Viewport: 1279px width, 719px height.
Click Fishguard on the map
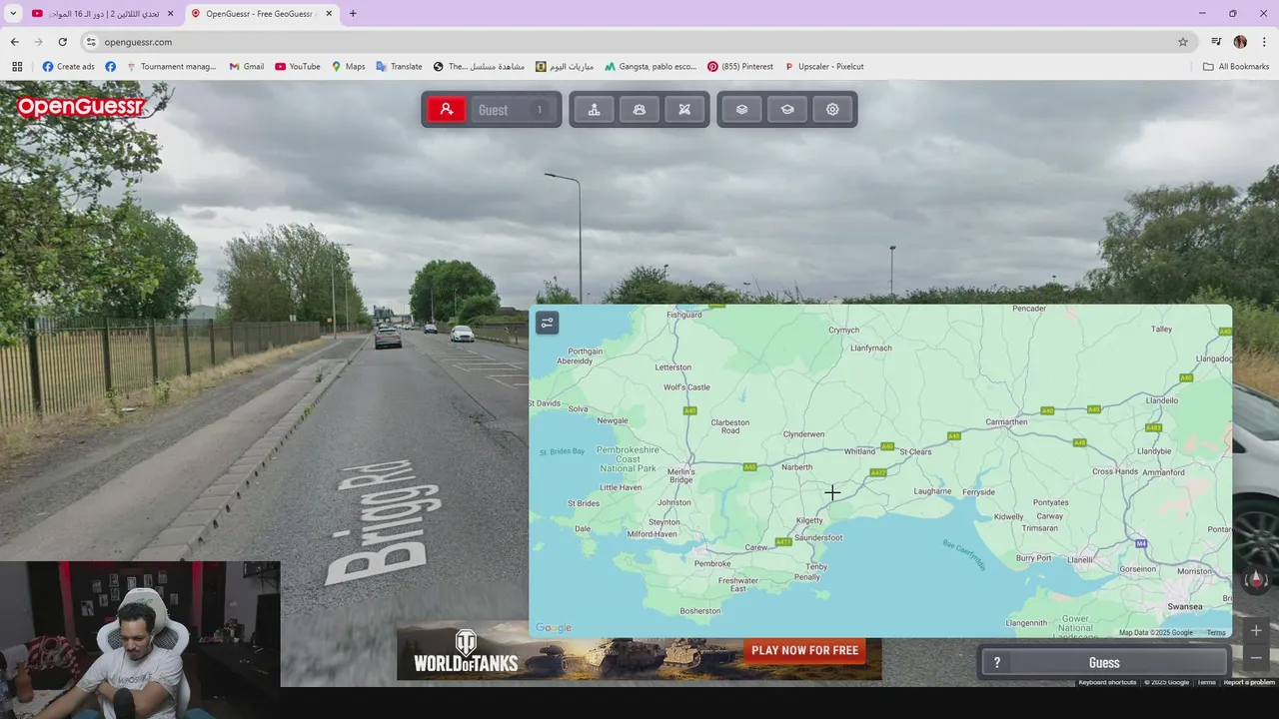point(684,315)
